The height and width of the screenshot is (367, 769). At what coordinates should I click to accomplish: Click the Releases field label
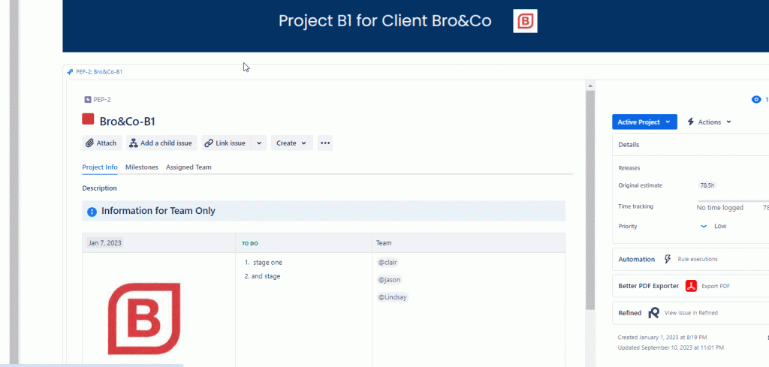(629, 168)
